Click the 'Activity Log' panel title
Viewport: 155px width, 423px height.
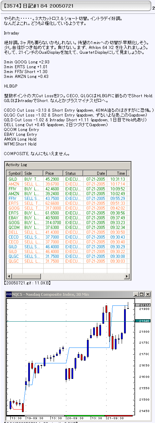pos(16,165)
